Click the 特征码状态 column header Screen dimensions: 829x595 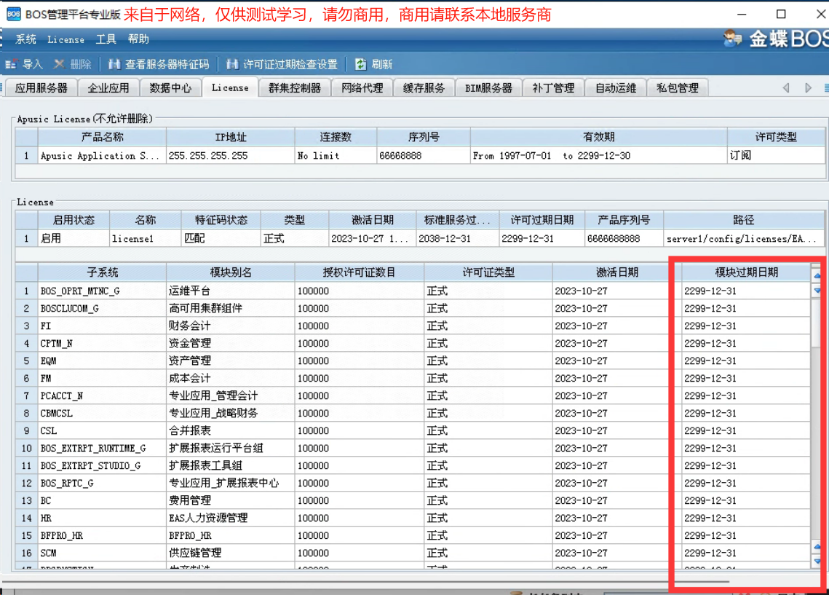point(221,220)
